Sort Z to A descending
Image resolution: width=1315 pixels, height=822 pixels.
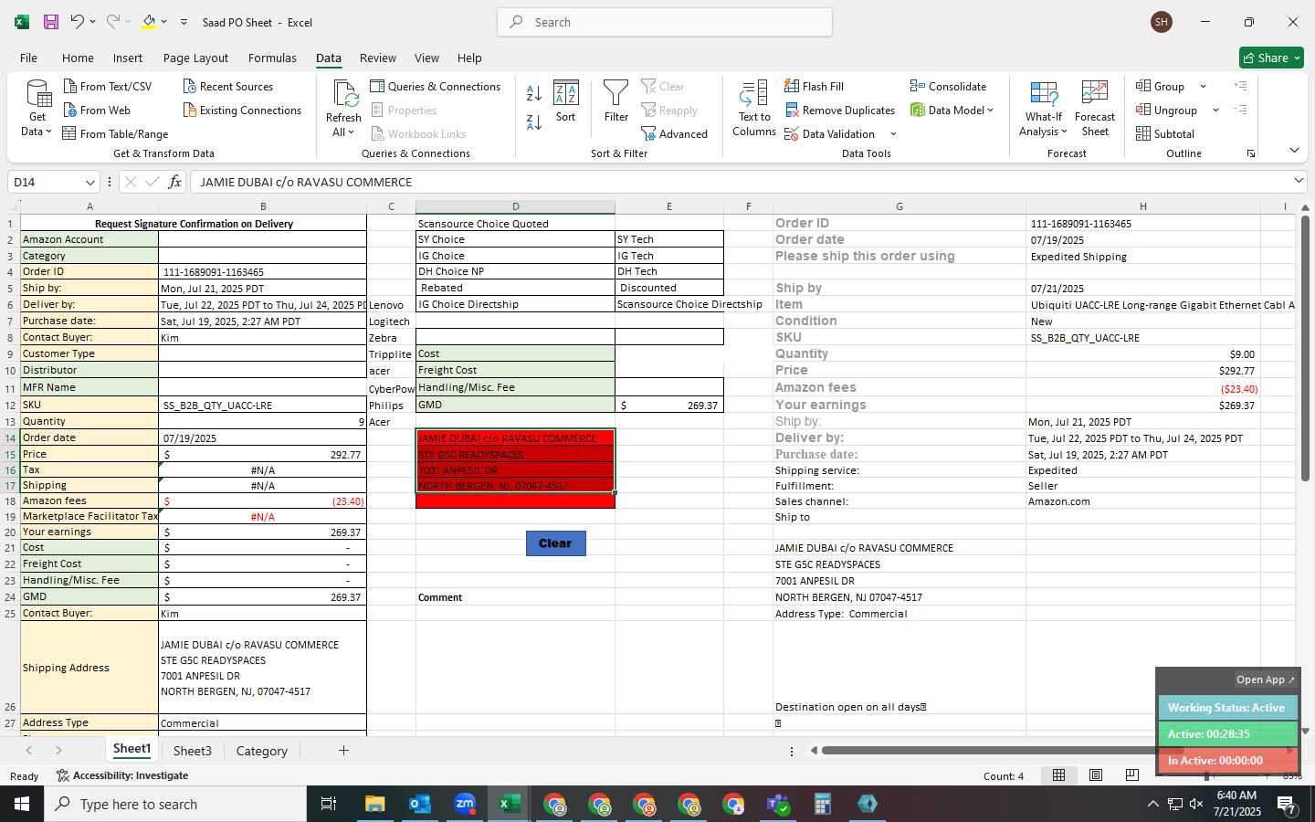(534, 121)
